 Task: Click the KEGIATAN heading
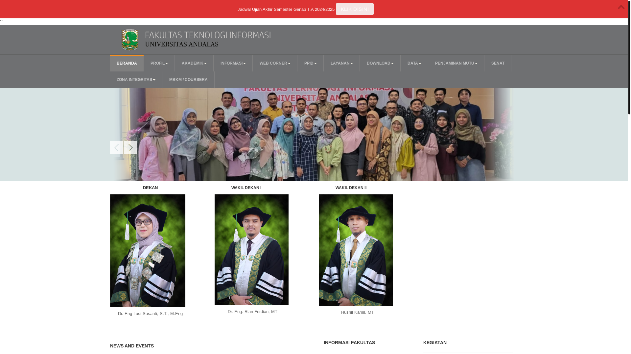tap(435, 343)
